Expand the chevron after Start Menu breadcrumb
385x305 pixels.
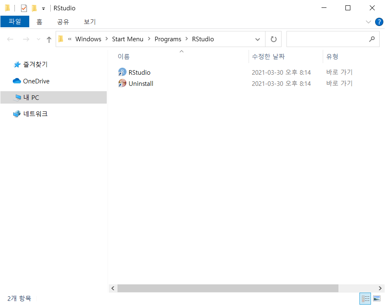[149, 39]
